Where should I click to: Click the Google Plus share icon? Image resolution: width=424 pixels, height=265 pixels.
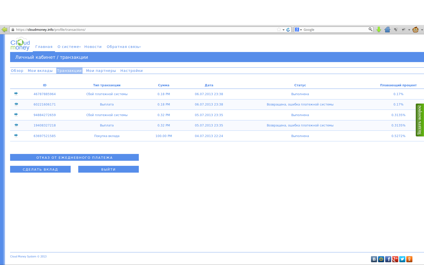coord(395,259)
